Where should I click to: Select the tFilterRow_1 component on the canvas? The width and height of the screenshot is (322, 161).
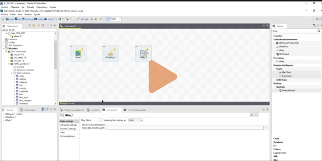pos(111,53)
